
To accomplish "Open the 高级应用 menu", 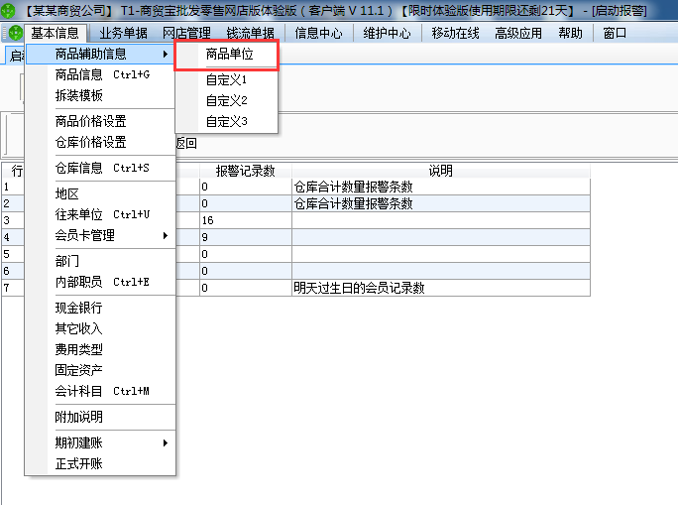I will point(517,33).
